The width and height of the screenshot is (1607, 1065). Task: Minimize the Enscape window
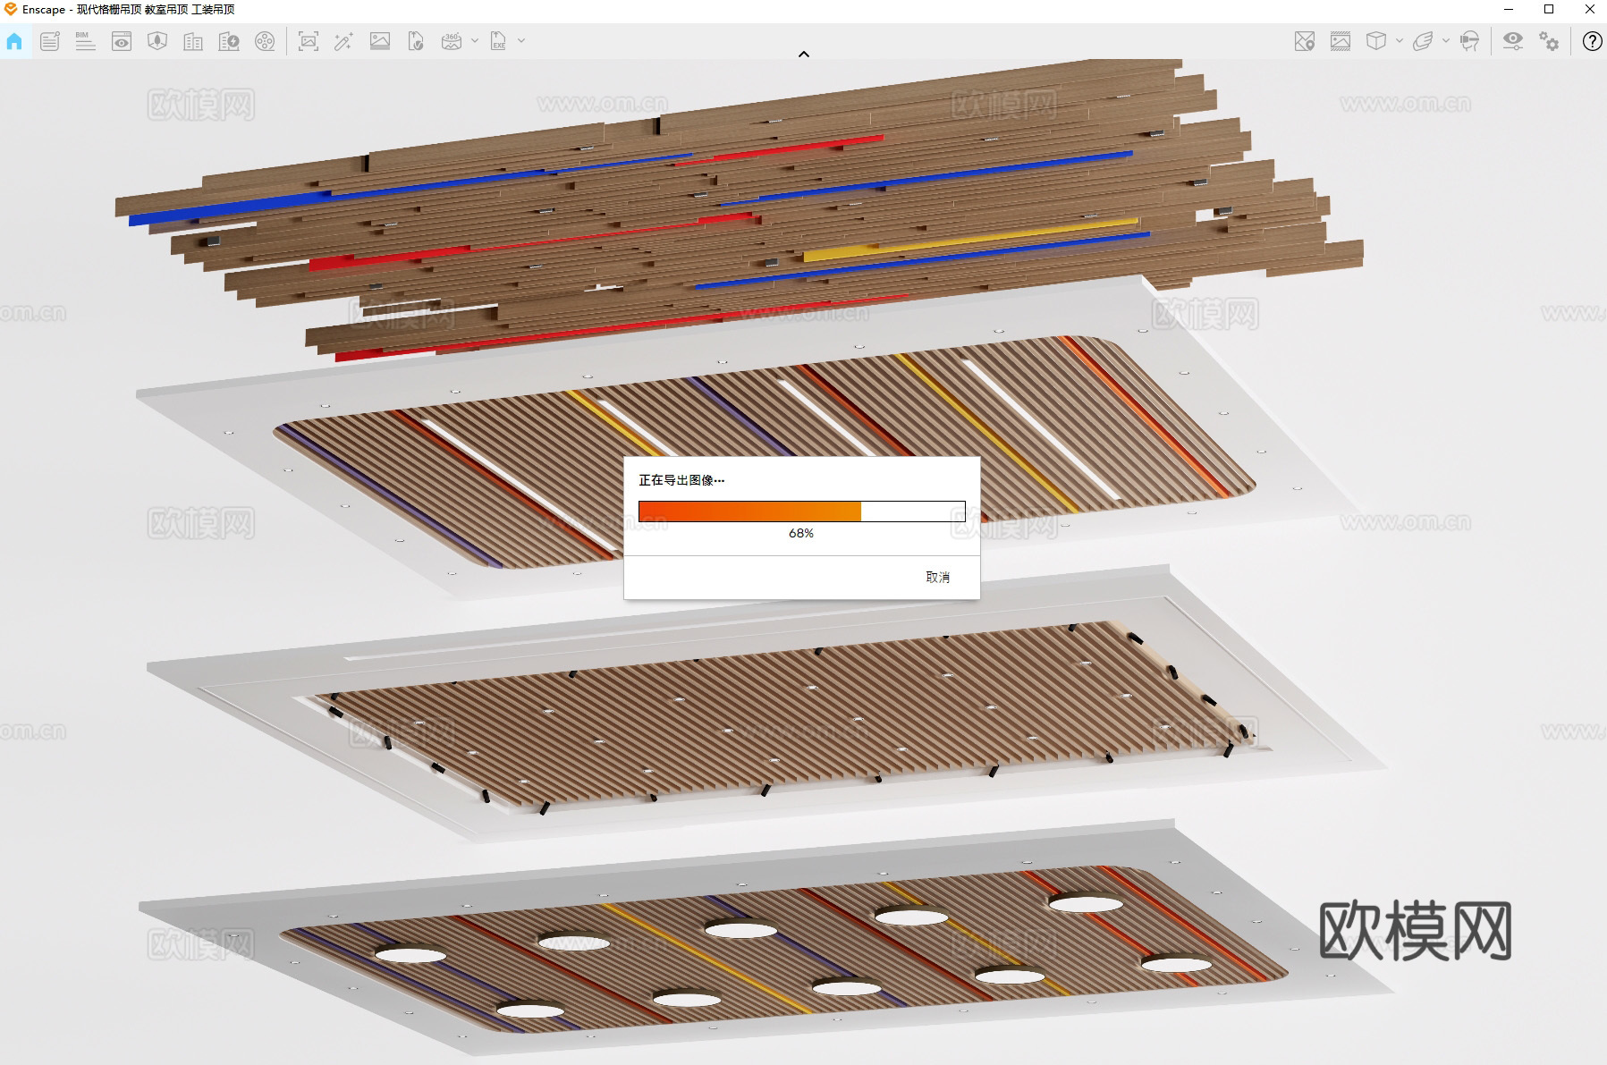click(x=1509, y=10)
